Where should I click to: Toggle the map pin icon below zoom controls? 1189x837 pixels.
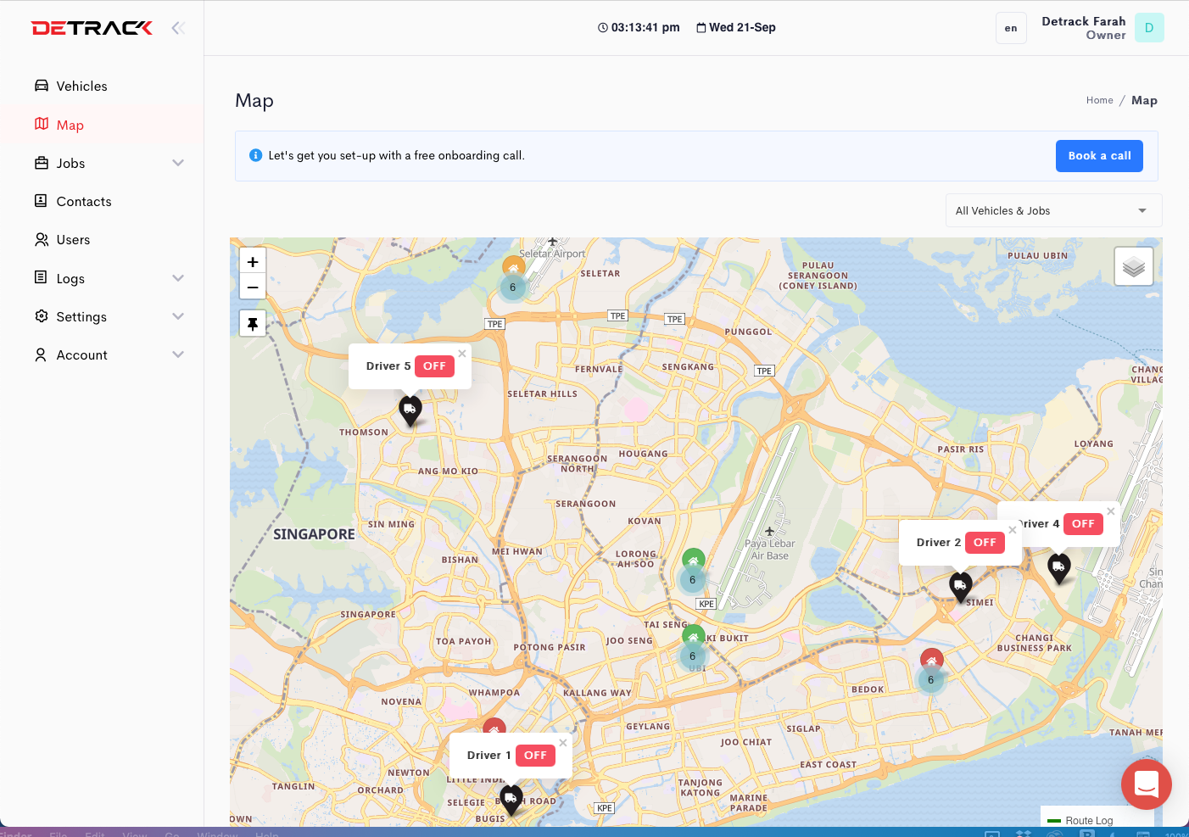pos(252,322)
